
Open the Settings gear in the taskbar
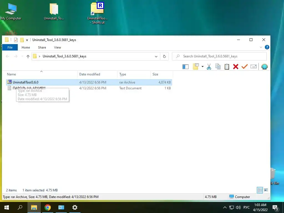point(75,207)
